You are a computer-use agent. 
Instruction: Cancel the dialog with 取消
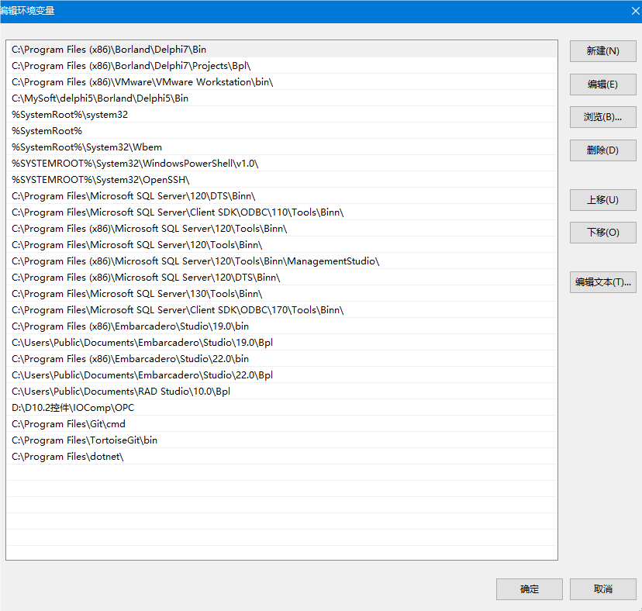click(x=602, y=589)
